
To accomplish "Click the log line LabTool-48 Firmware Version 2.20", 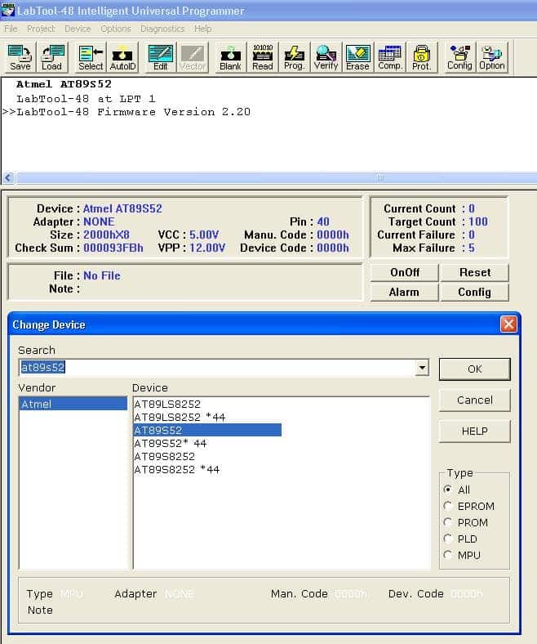I will 133,112.
